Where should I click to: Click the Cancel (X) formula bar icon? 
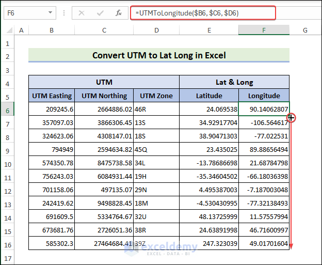pyautogui.click(x=82, y=13)
